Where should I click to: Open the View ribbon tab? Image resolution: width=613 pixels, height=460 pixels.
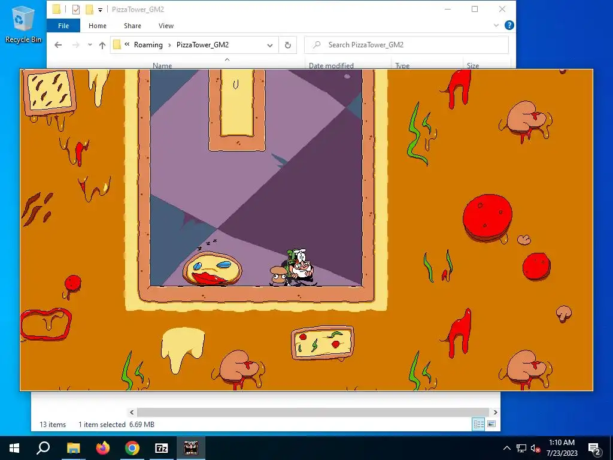(166, 26)
